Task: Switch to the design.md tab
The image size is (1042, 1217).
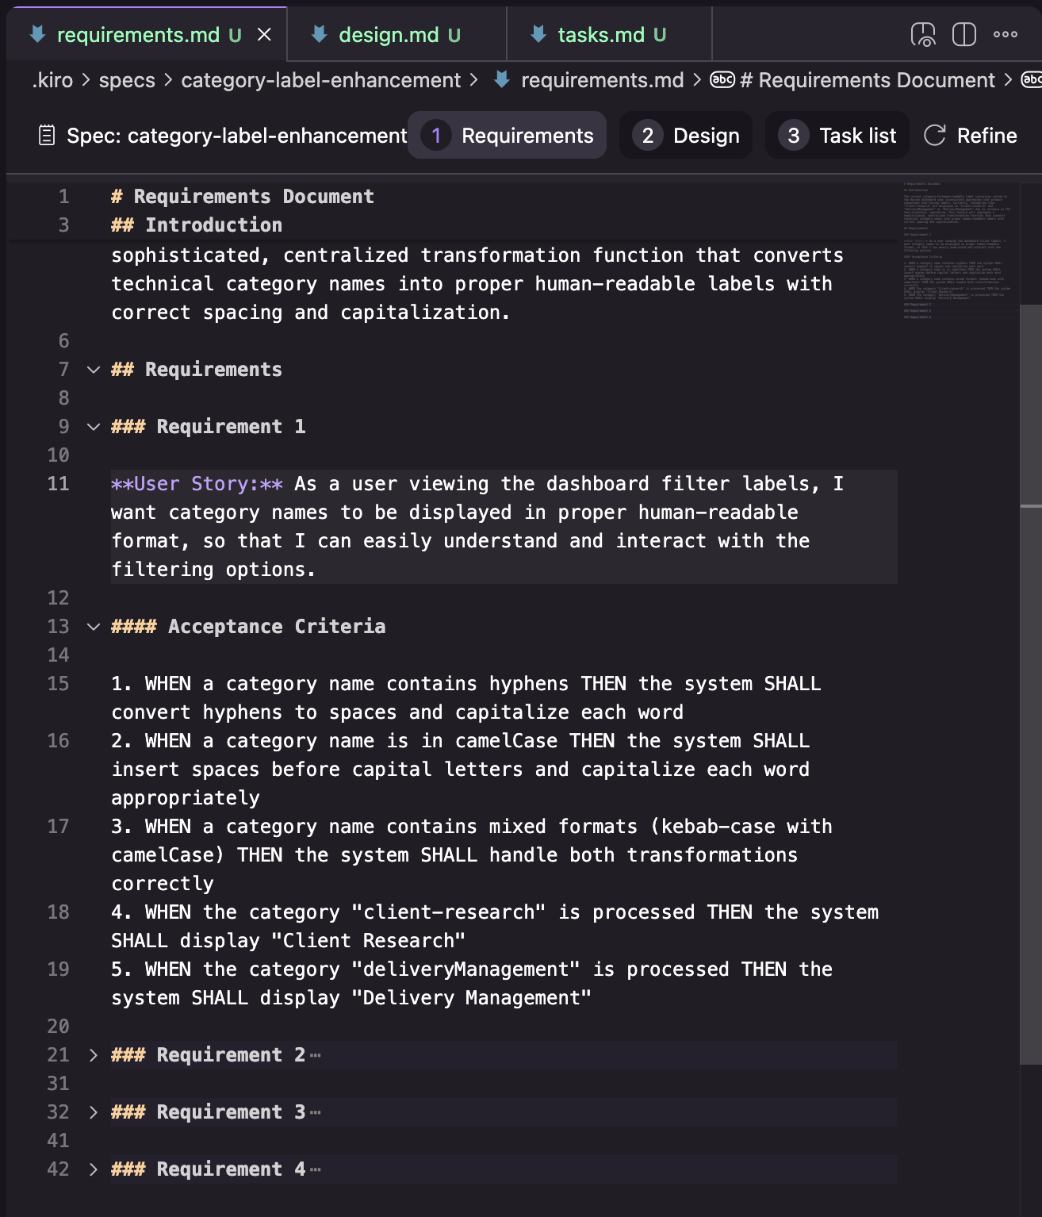Action: [x=387, y=34]
